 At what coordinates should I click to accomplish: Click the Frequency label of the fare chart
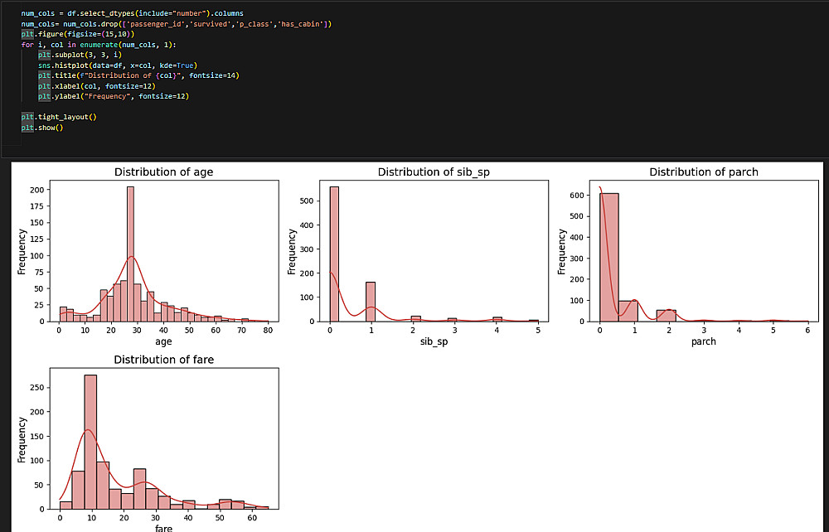(x=22, y=440)
